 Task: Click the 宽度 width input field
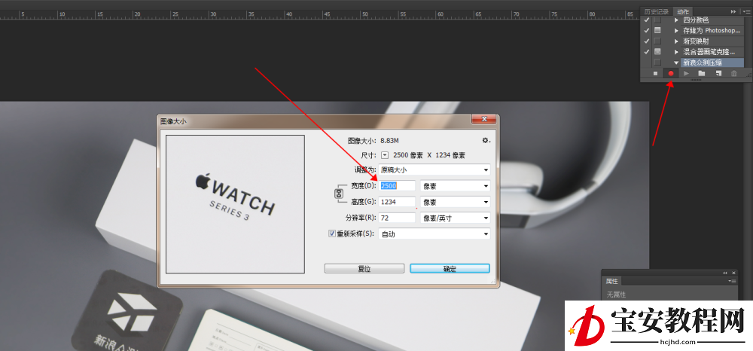tap(397, 186)
